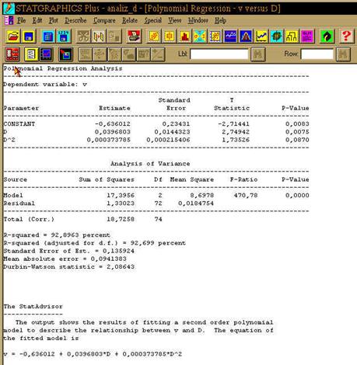Click the document system icon left of File
The width and height of the screenshot is (357, 365).
click(9, 20)
